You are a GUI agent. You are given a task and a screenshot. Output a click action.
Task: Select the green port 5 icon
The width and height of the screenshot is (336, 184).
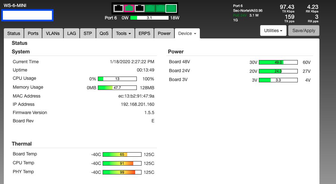point(161,9)
